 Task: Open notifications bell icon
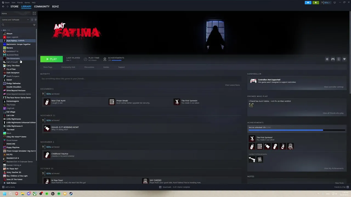click(316, 2)
